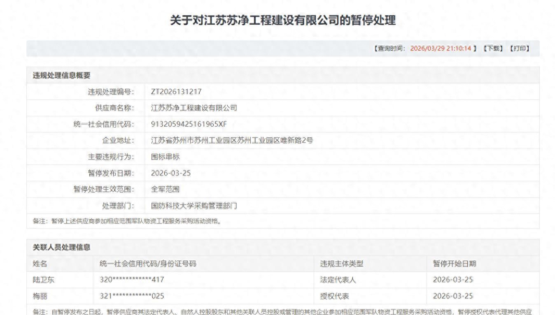
Task: Click the 【下载】 download button
Action: click(494, 48)
